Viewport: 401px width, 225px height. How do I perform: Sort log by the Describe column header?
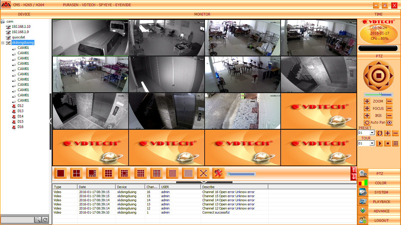(234, 187)
